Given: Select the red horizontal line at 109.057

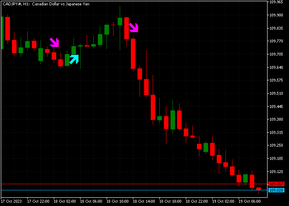Looking at the screenshot, I should [134, 184].
